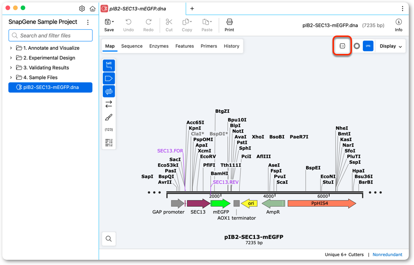Expand the 4. Sample Files folder
The image size is (414, 265).
[x=11, y=77]
